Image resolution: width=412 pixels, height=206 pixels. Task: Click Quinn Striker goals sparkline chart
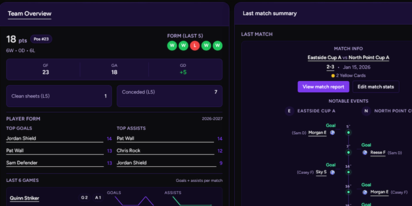coord(134,201)
